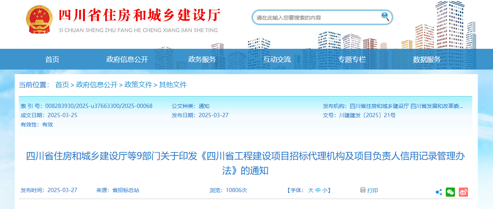Open the 首页 navigation menu item
This screenshot has width=493, height=209.
click(52, 60)
